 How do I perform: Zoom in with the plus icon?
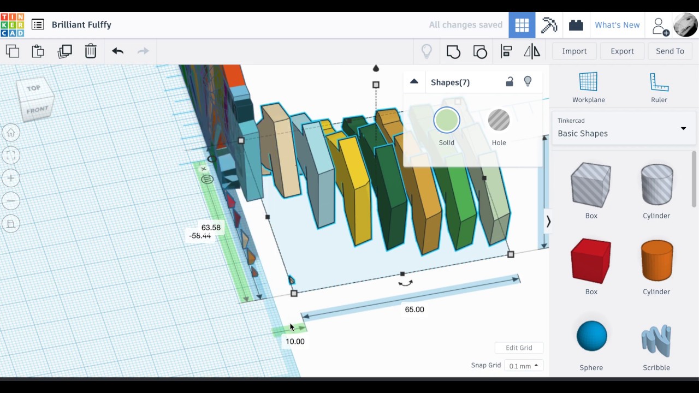coord(11,178)
